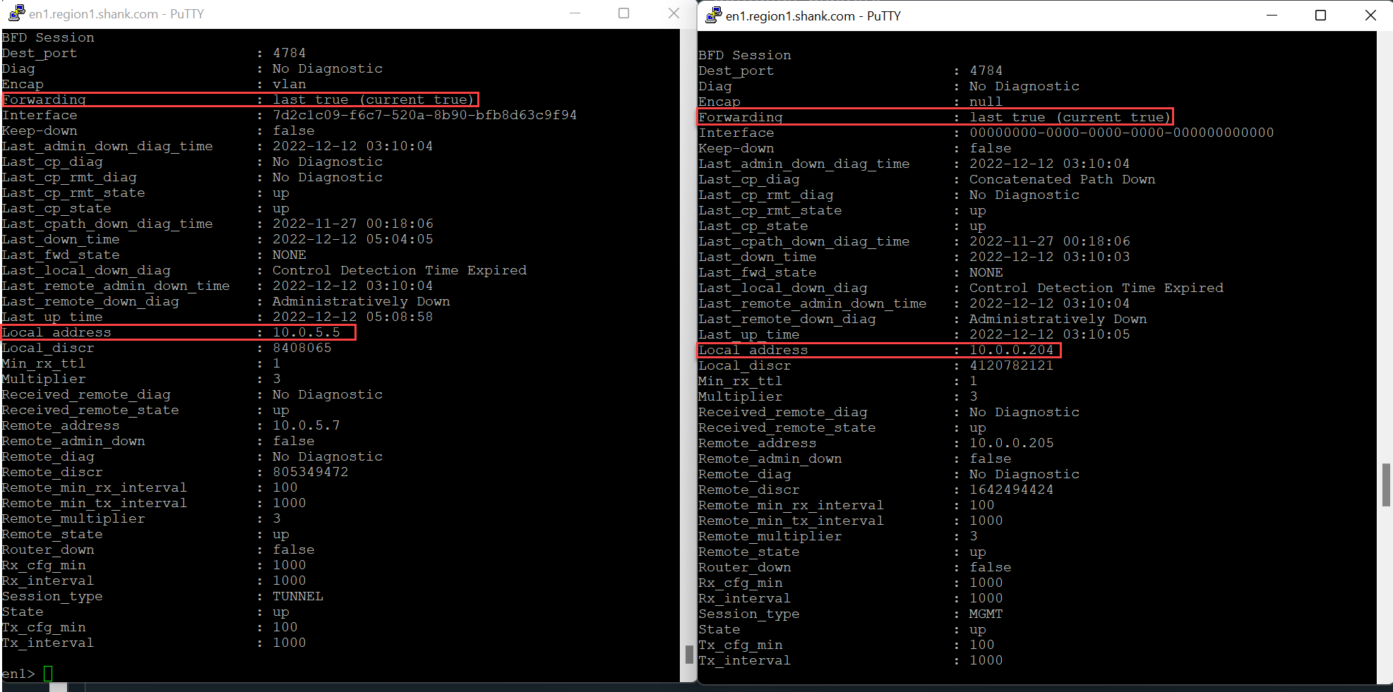Click Remote_discr value 1642494424
This screenshot has height=692, width=1393.
(1011, 490)
